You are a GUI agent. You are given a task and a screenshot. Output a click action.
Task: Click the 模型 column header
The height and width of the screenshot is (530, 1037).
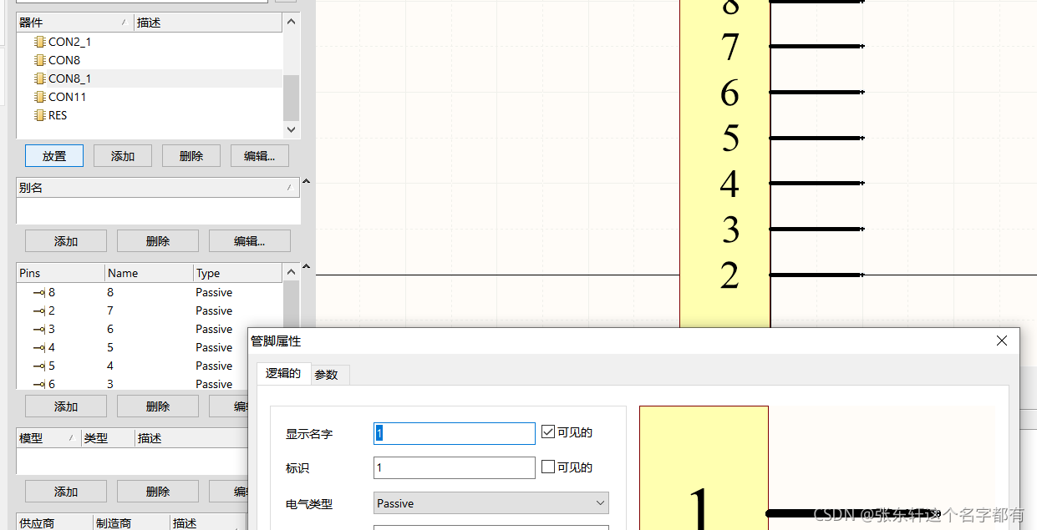pyautogui.click(x=48, y=438)
